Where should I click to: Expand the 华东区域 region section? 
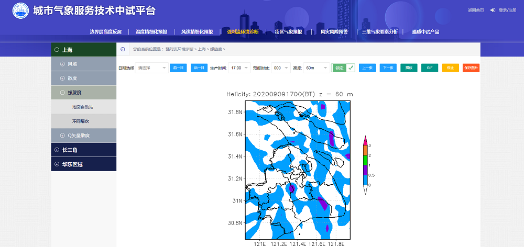point(84,164)
